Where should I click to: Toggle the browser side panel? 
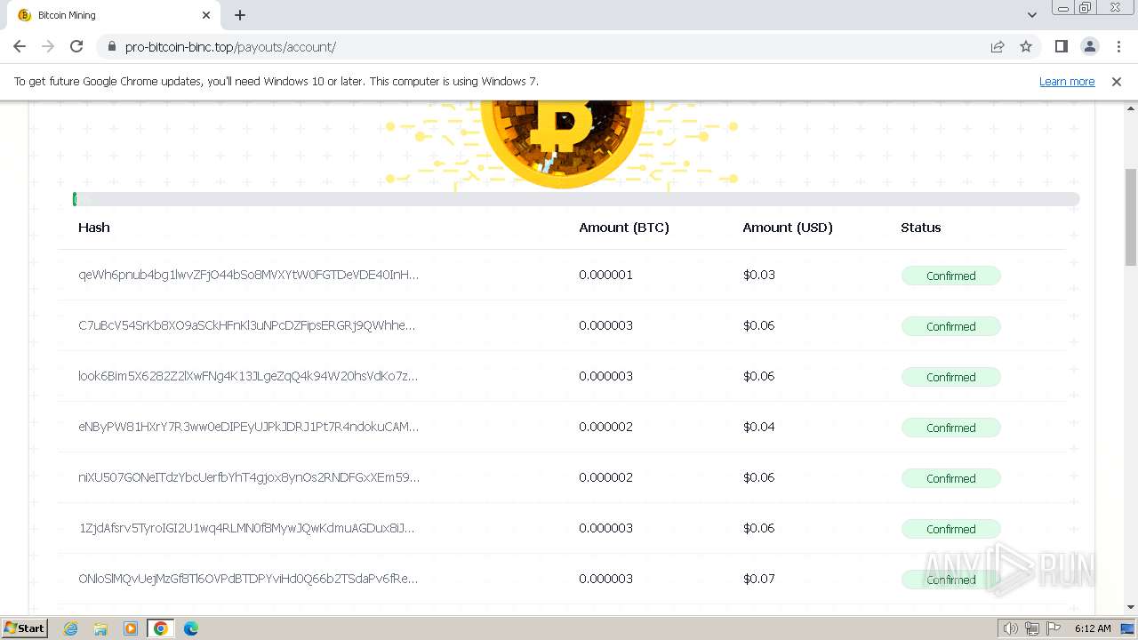[x=1061, y=46]
